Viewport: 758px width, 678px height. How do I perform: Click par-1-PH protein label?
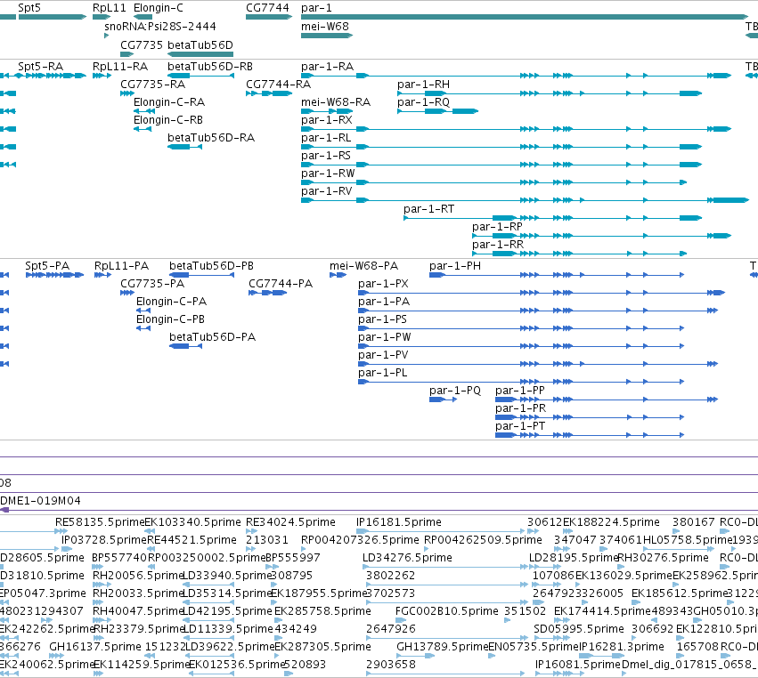[x=455, y=266]
